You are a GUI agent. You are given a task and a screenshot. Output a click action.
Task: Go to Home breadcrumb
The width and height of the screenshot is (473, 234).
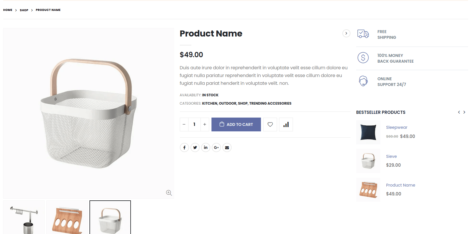coord(8,10)
